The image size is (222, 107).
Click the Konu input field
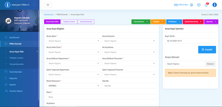click(102, 97)
